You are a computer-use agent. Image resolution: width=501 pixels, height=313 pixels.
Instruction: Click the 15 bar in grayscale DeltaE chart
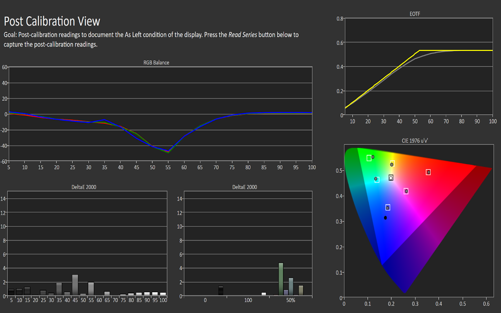coord(27,291)
